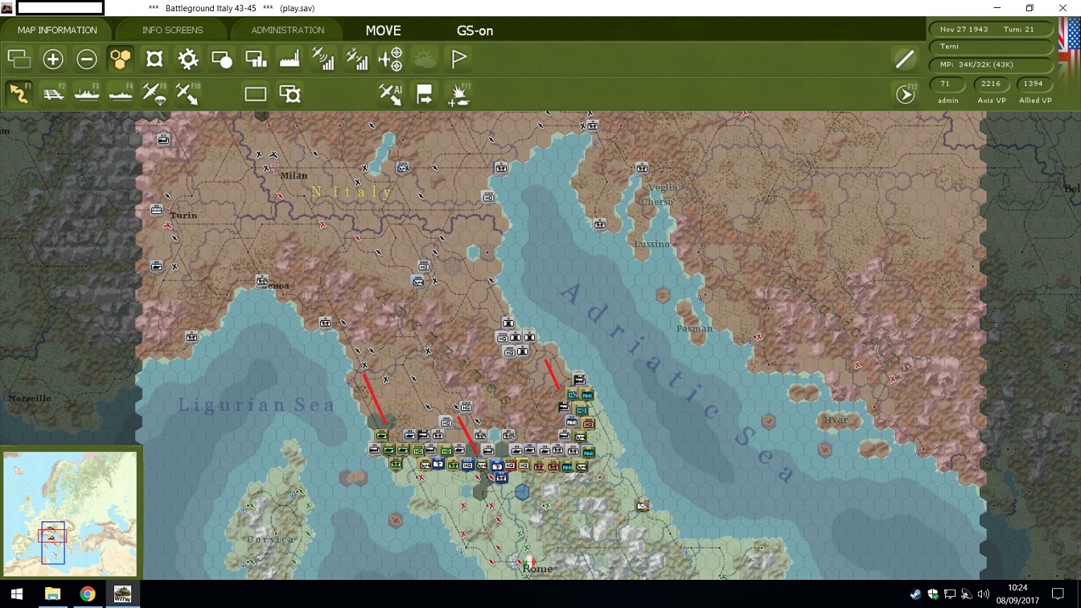Select the F10 air mission mode

coord(188,93)
